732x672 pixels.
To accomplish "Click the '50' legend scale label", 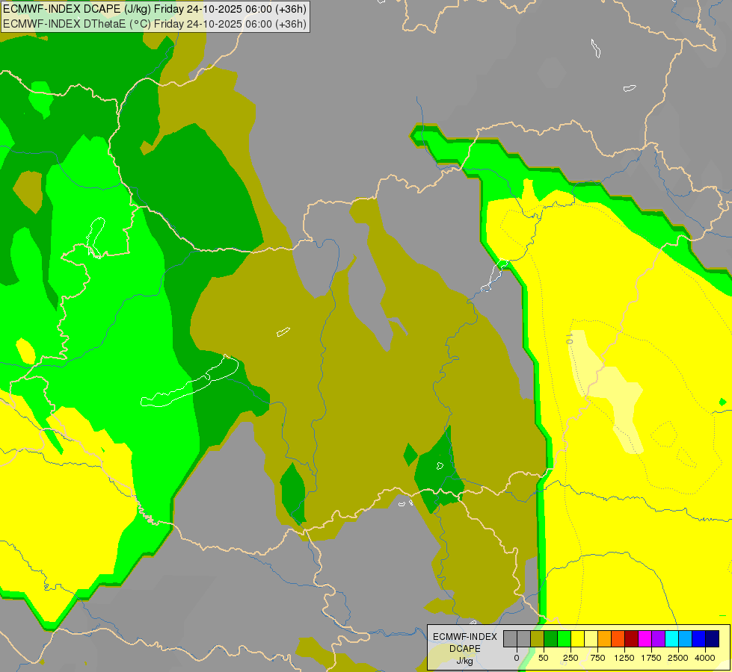I will (544, 658).
